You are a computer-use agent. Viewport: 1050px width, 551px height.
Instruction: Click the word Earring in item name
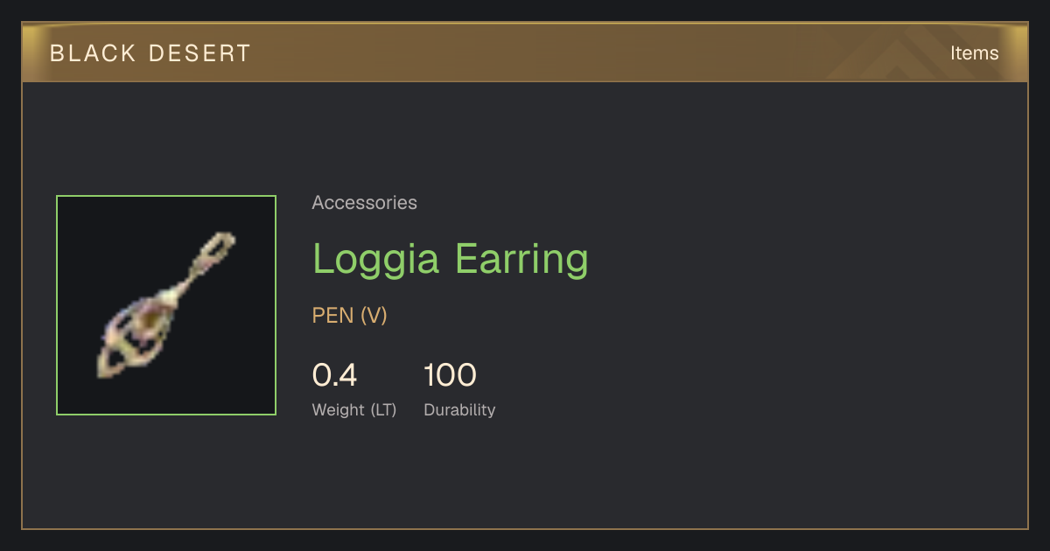[x=521, y=259]
